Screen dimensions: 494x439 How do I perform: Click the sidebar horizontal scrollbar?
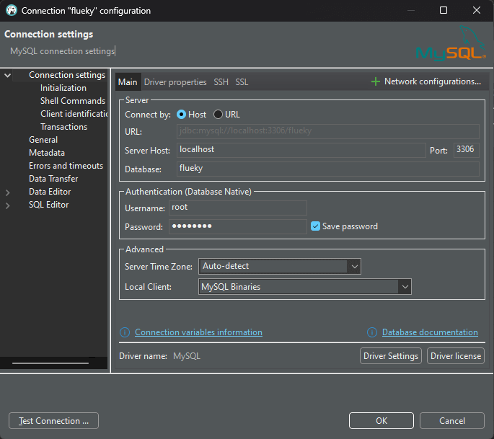point(49,363)
